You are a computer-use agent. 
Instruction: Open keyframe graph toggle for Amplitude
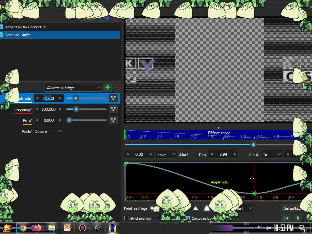coord(113,98)
